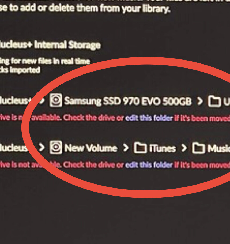Viewport: 230px width, 244px height.
Task: Click the Music folder icon
Action: 198,148
